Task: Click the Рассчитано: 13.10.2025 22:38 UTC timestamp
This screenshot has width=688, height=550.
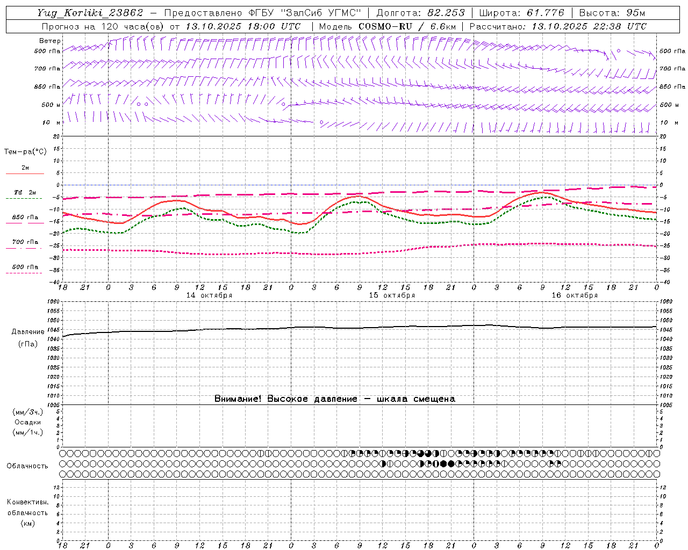Action: pyautogui.click(x=558, y=26)
